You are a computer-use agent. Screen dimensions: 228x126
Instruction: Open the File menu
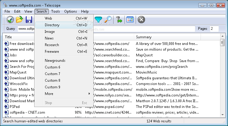7,11
